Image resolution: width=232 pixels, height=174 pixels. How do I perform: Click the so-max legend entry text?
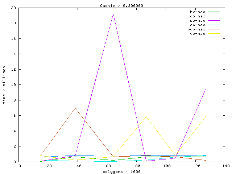tap(197, 21)
